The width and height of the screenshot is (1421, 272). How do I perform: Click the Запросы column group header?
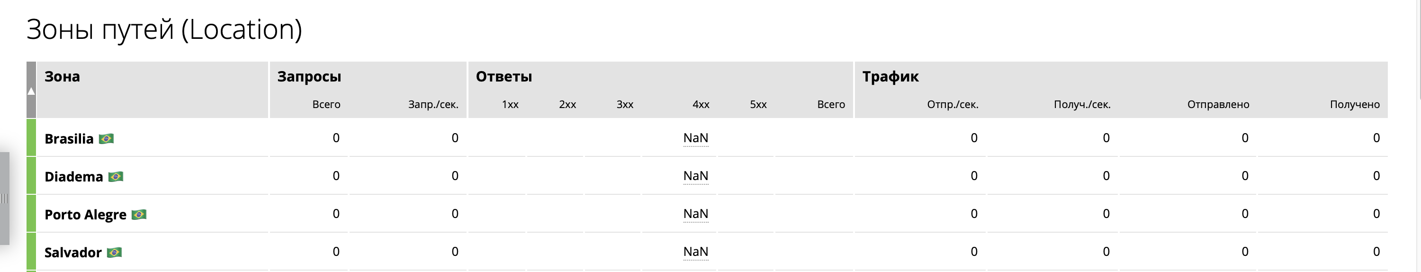click(x=309, y=77)
